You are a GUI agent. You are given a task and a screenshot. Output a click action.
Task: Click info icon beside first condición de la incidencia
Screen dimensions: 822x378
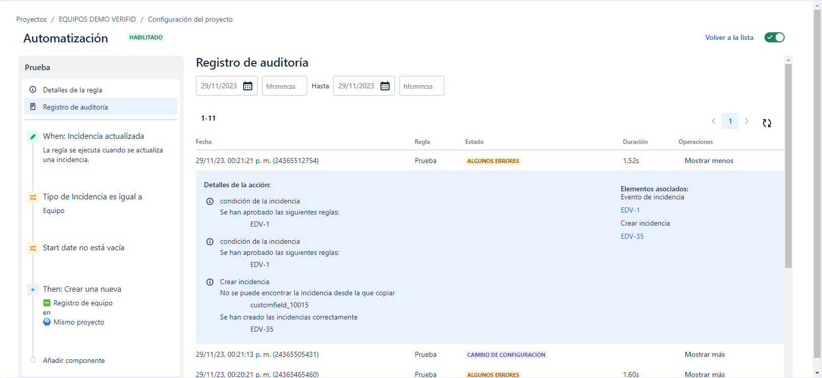[210, 201]
